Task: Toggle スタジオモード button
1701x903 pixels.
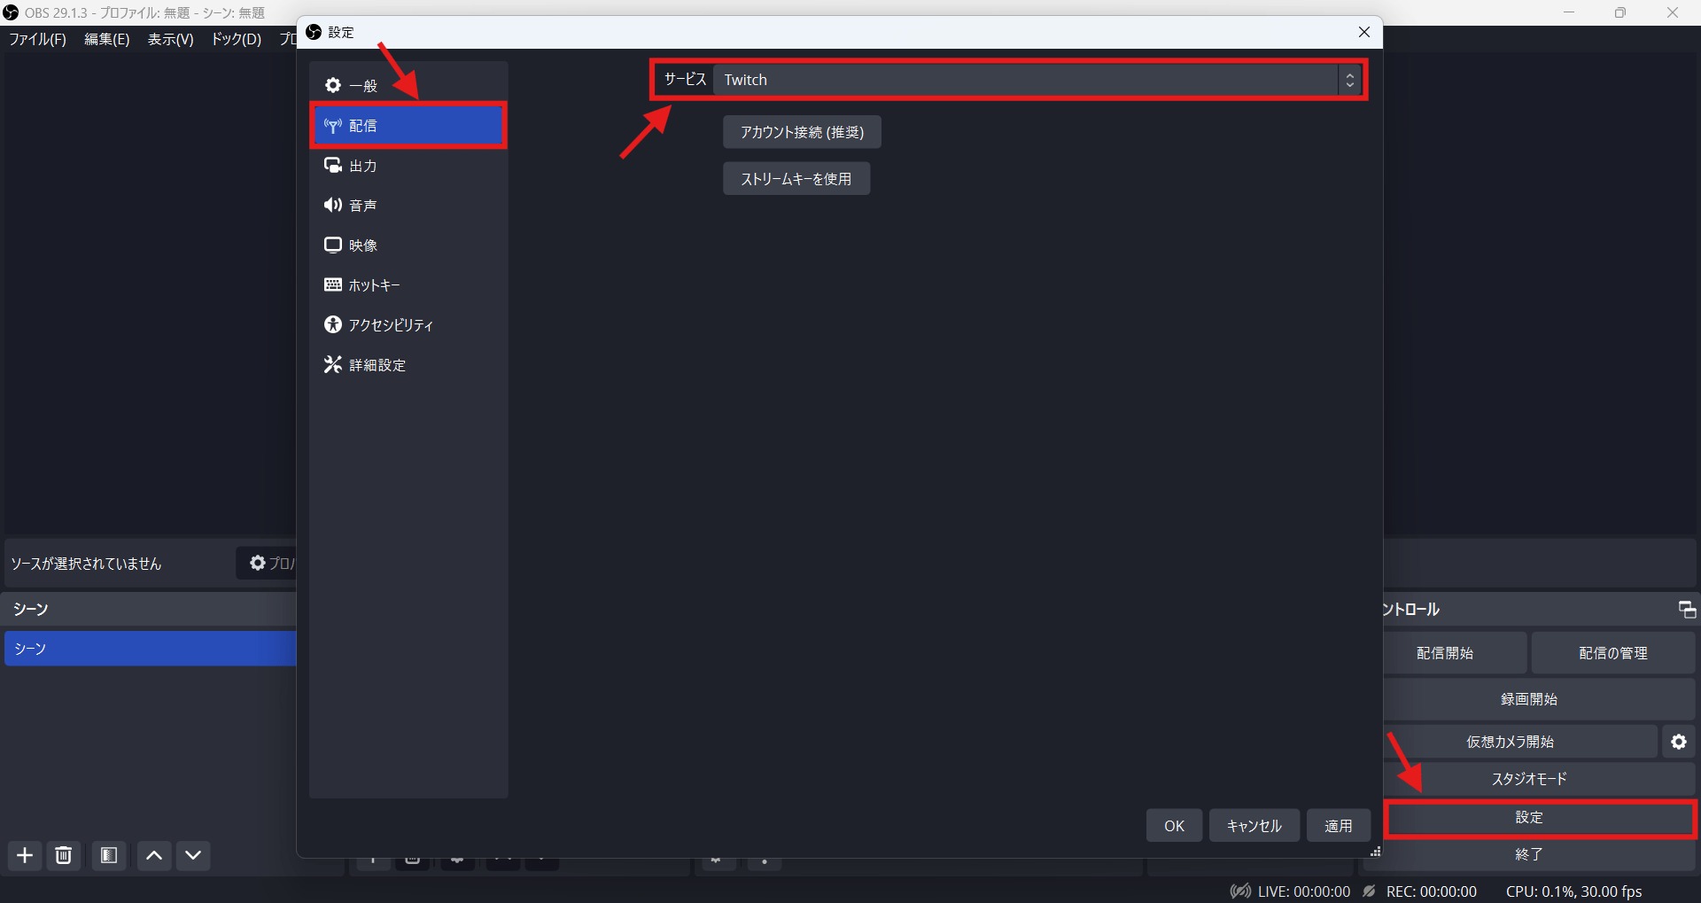Action: click(x=1539, y=779)
